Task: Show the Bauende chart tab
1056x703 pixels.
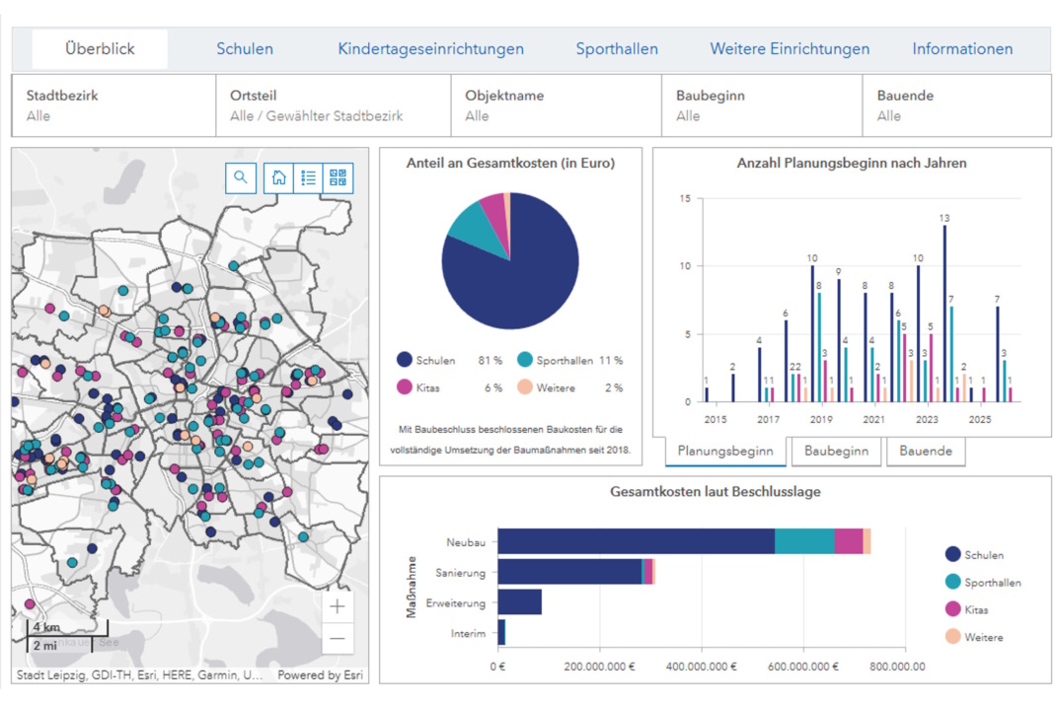Action: (x=925, y=451)
